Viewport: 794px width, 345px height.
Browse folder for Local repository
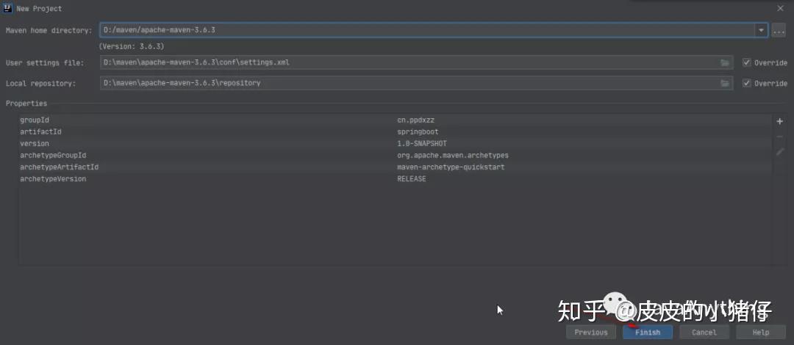(726, 84)
